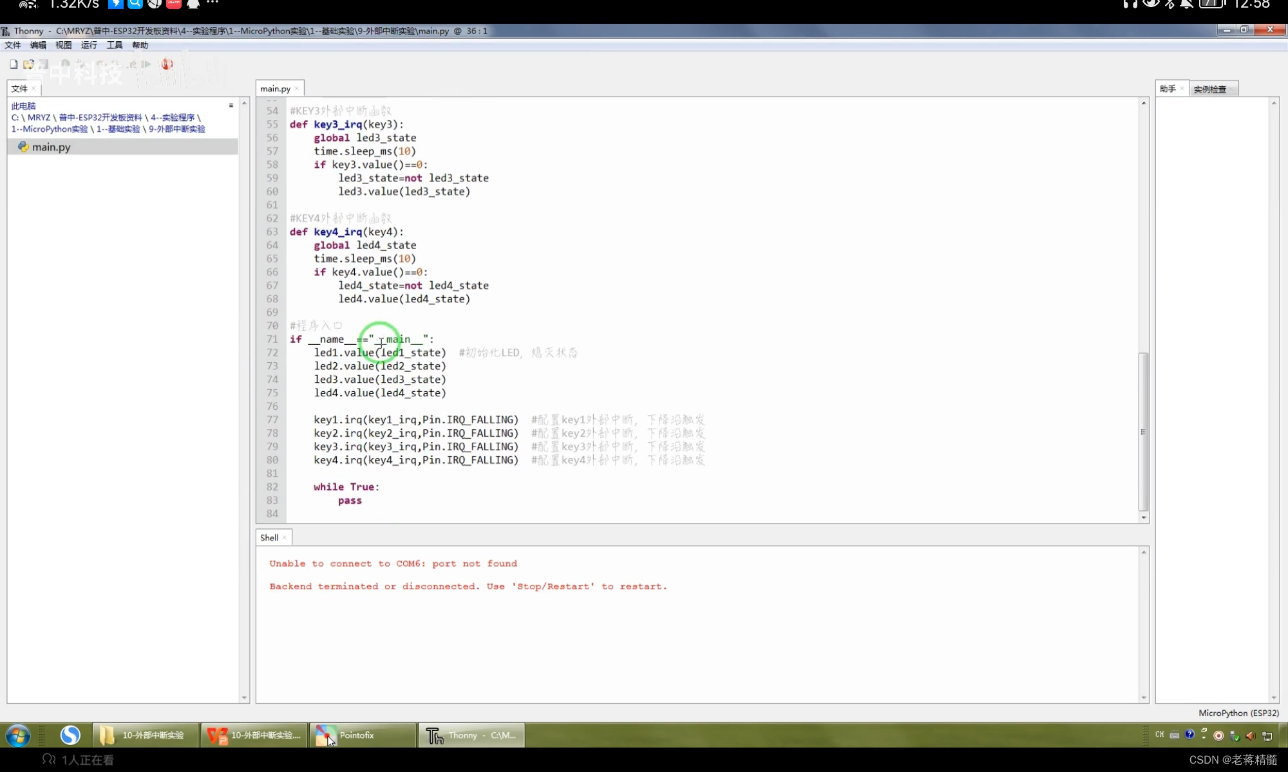
Task: Click the "Backend terminated or disconnected" shell message
Action: [x=468, y=587]
